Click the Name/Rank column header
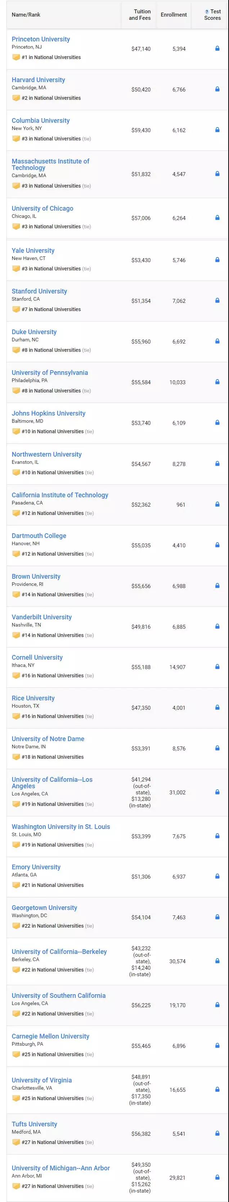Viewport: 229px width, 1202px height. click(x=26, y=15)
